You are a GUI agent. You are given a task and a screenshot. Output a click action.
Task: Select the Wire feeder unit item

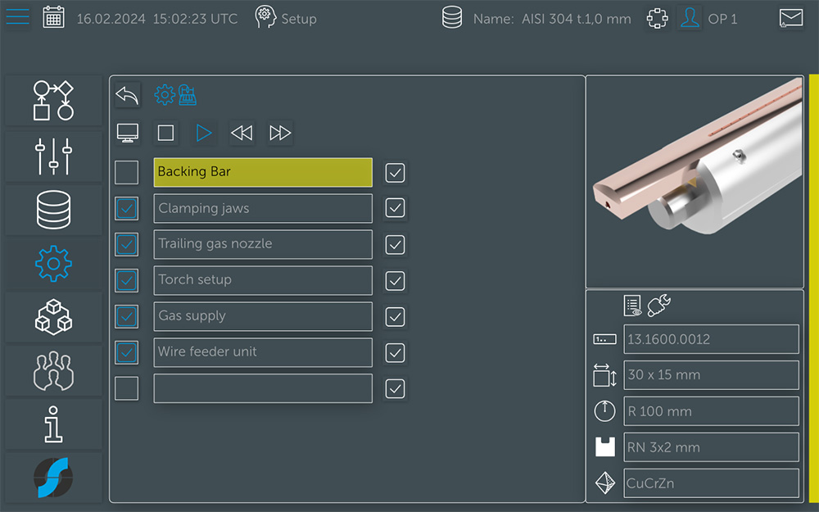click(x=262, y=352)
